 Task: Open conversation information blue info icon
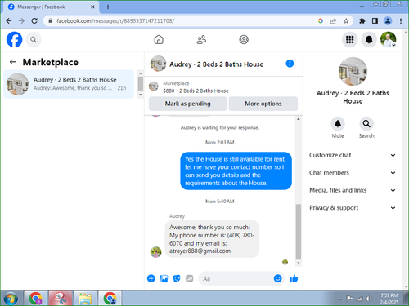(290, 64)
